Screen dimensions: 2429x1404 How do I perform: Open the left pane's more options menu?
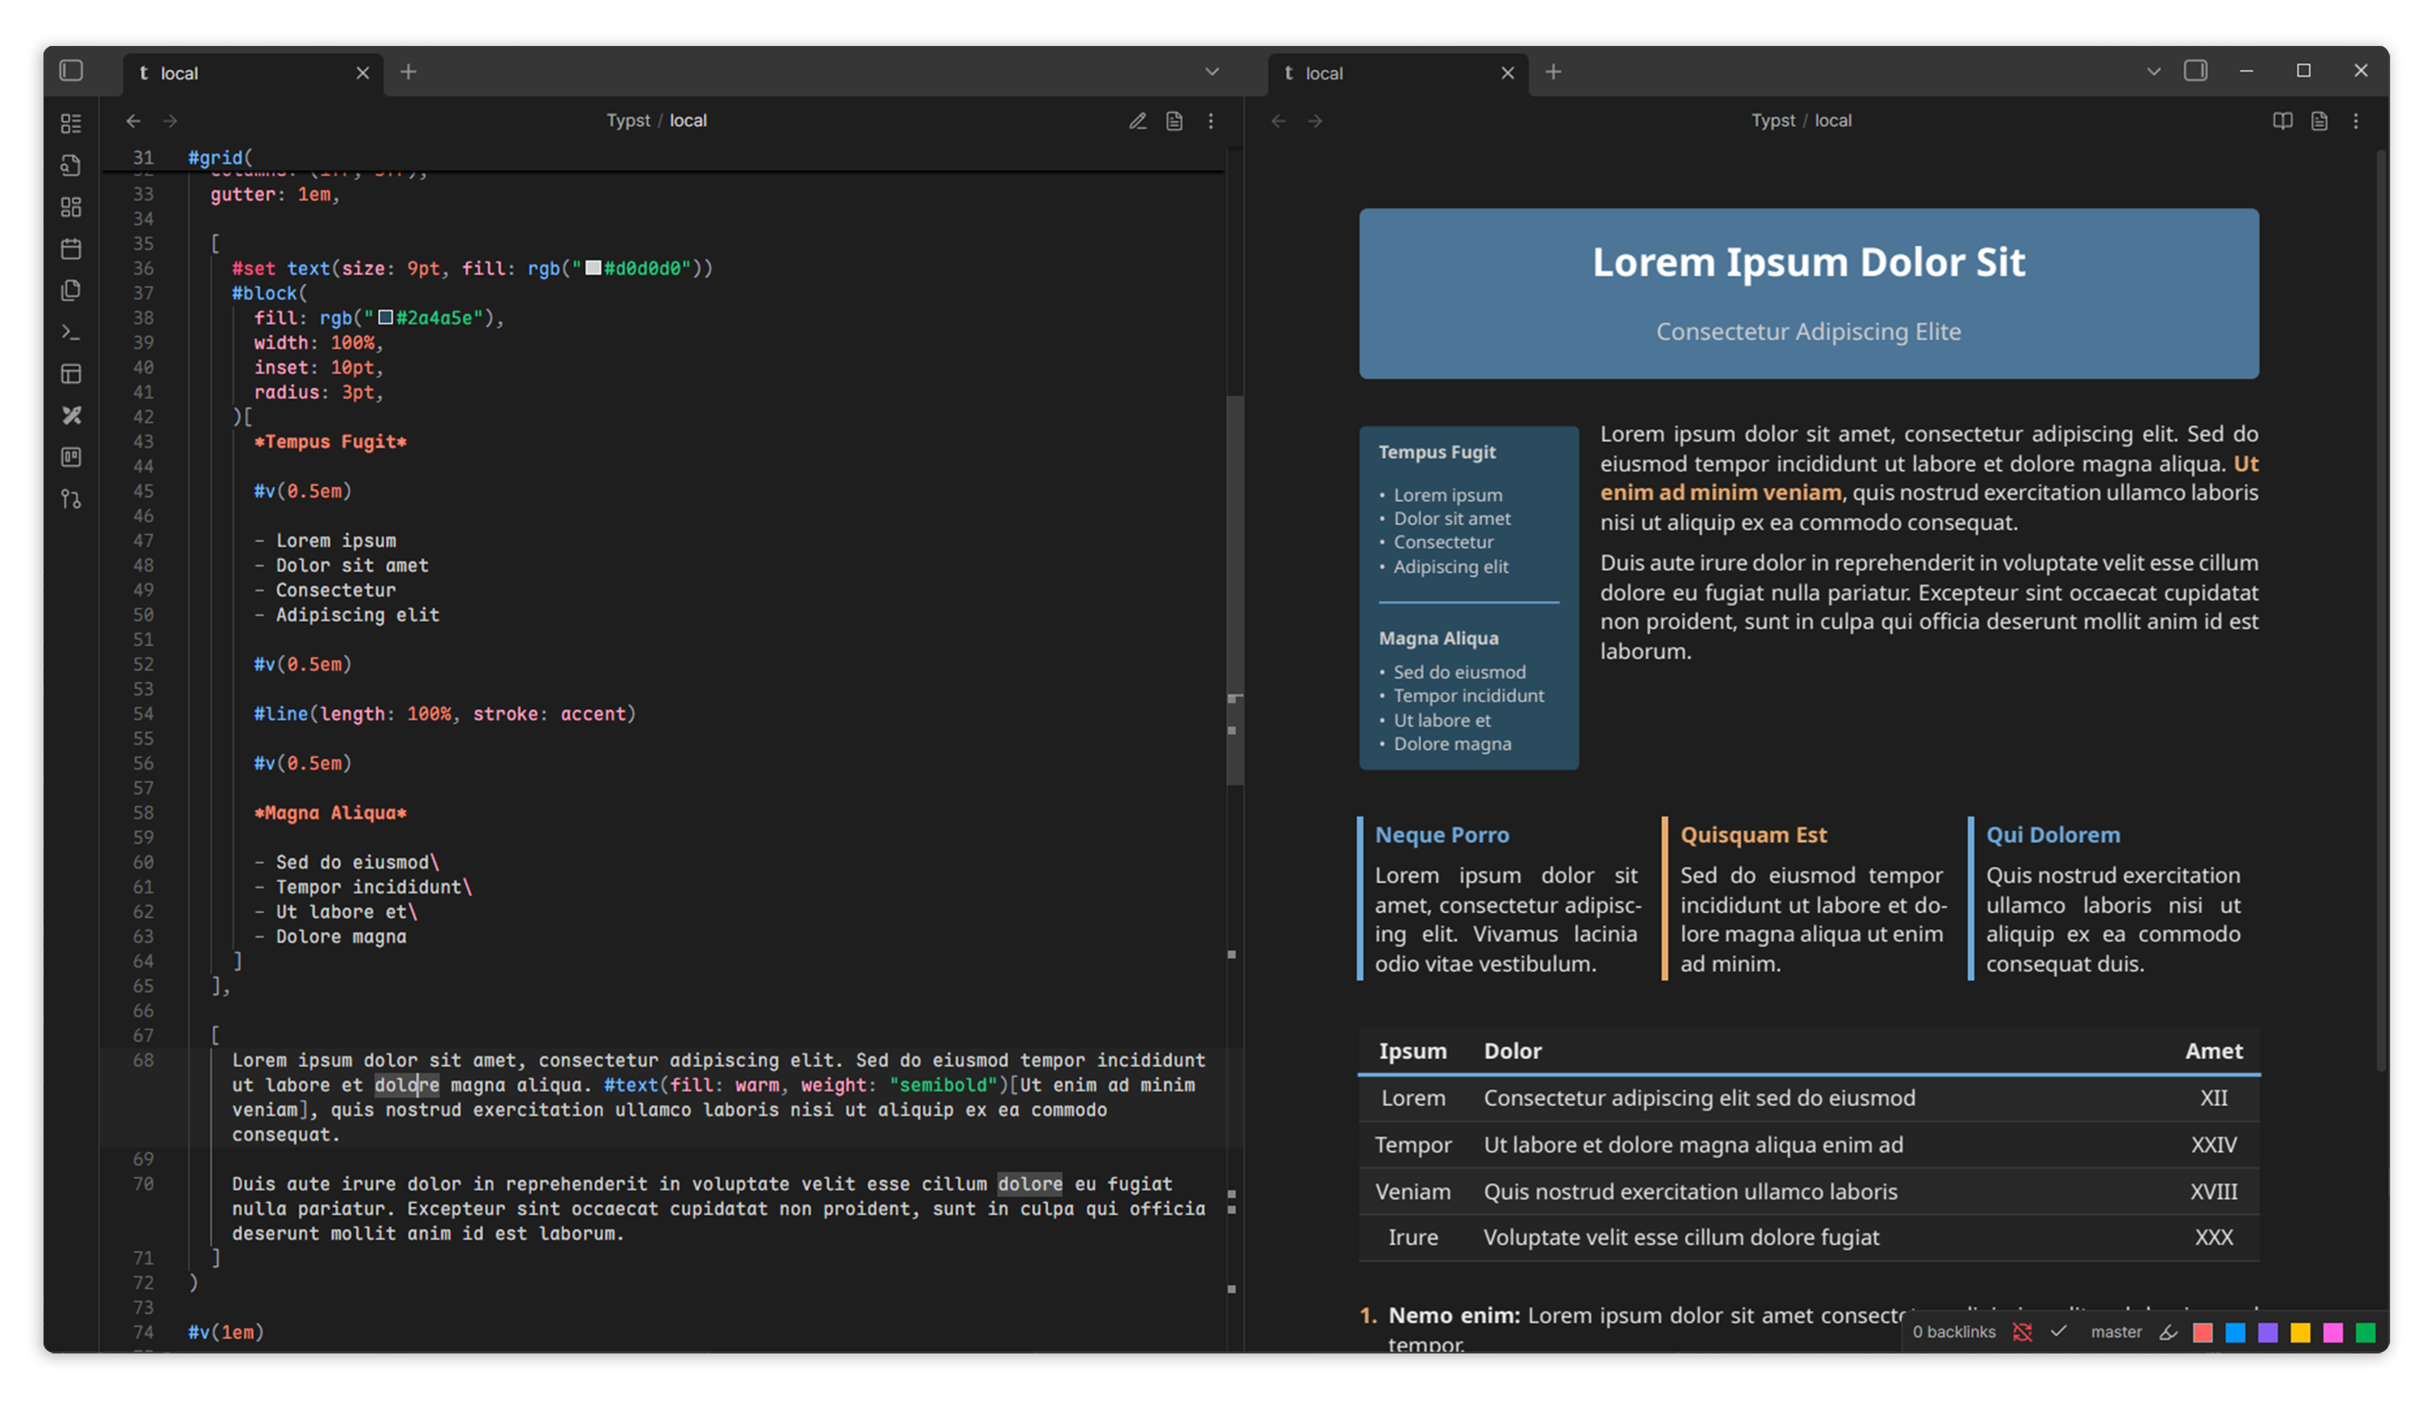click(1211, 120)
